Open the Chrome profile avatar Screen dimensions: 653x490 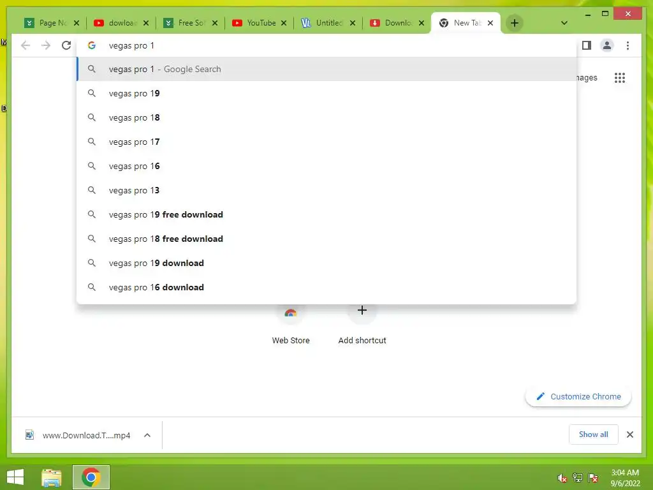point(607,45)
